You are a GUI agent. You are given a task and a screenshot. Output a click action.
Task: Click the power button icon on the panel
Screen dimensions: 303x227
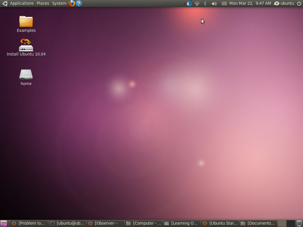pyautogui.click(x=299, y=3)
